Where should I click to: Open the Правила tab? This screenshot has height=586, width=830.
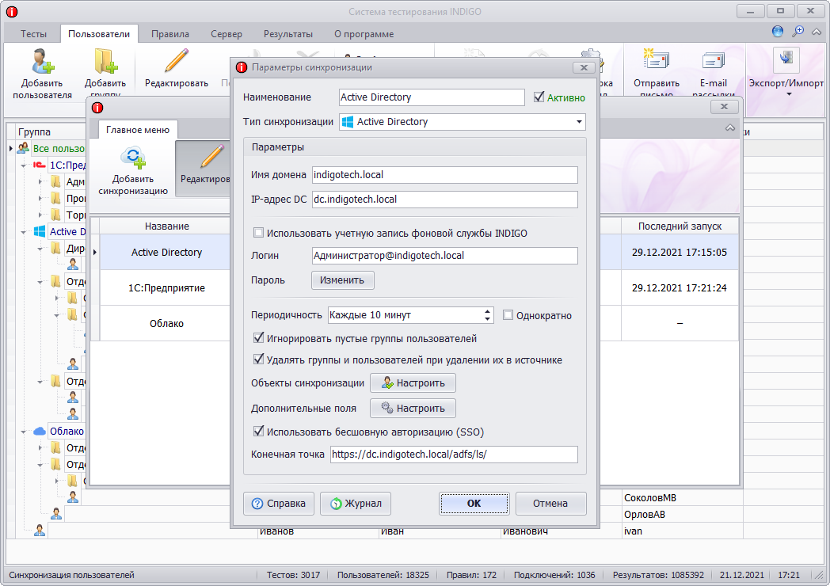(x=170, y=34)
